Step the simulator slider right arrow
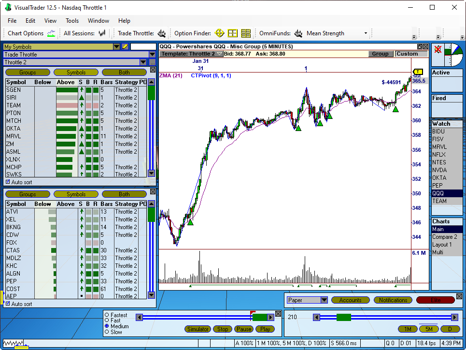This screenshot has width=466, height=350. point(270,317)
